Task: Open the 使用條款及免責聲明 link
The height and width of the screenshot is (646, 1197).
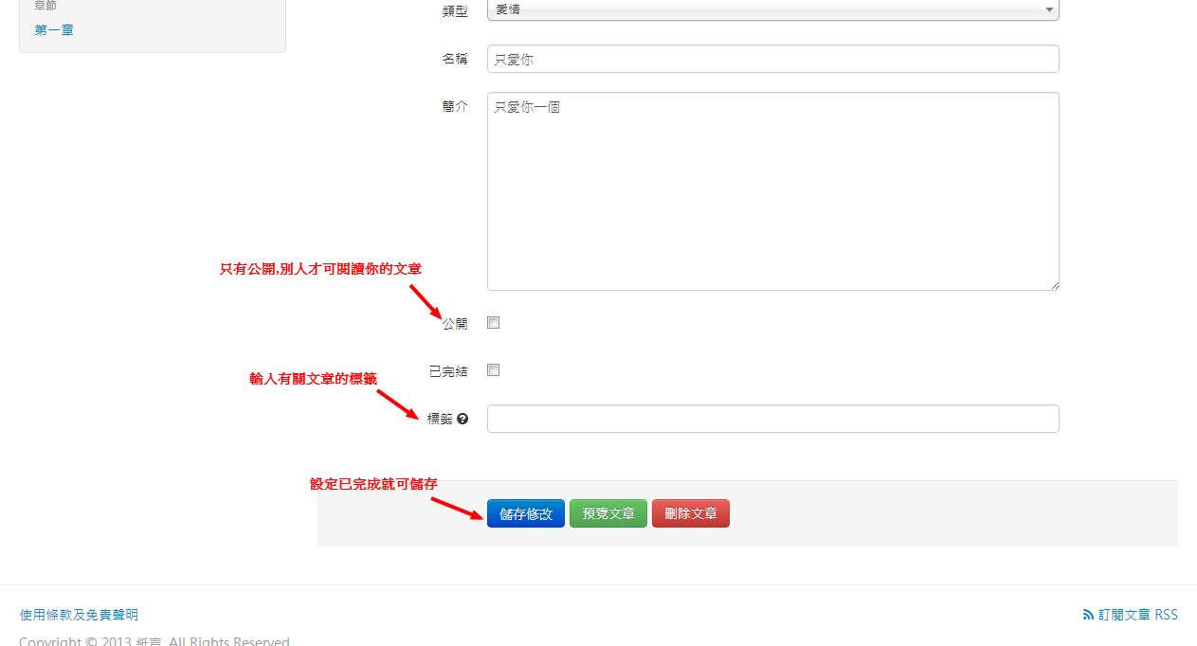Action: (x=79, y=615)
